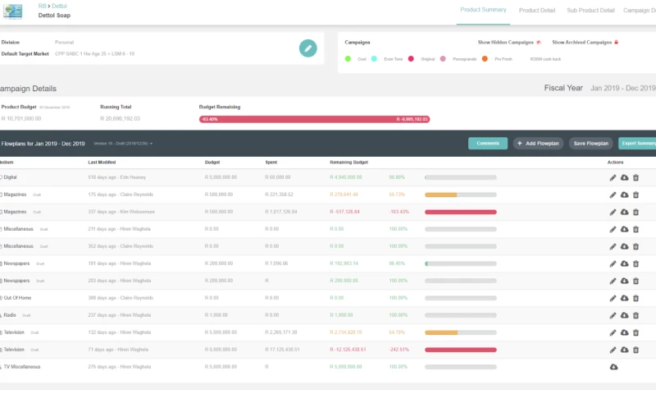Delete Television row from 132 days ago

click(635, 332)
